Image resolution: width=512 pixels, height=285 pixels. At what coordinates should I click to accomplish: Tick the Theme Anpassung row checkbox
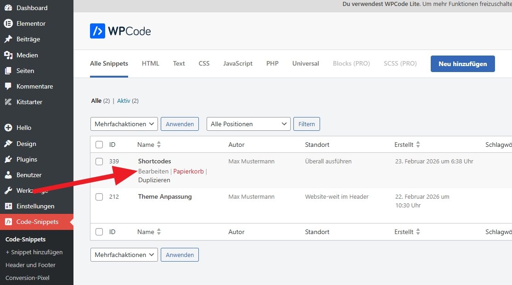tap(99, 197)
